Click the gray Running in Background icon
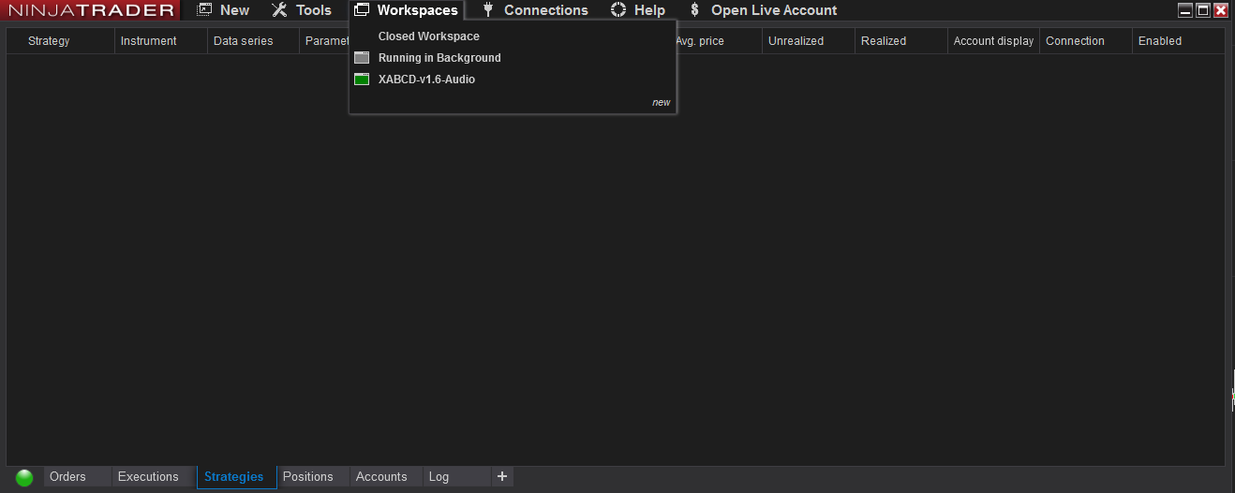 pyautogui.click(x=362, y=58)
